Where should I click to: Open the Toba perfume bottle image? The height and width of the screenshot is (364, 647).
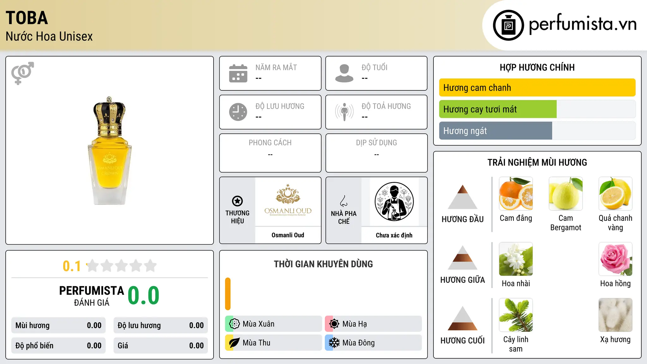point(110,151)
